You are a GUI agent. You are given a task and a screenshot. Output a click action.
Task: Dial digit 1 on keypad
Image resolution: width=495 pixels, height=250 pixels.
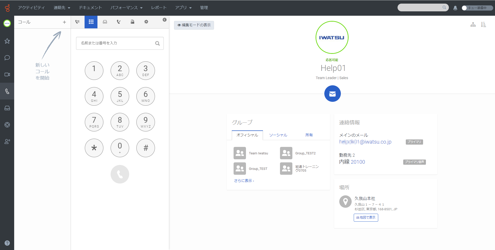(x=94, y=71)
